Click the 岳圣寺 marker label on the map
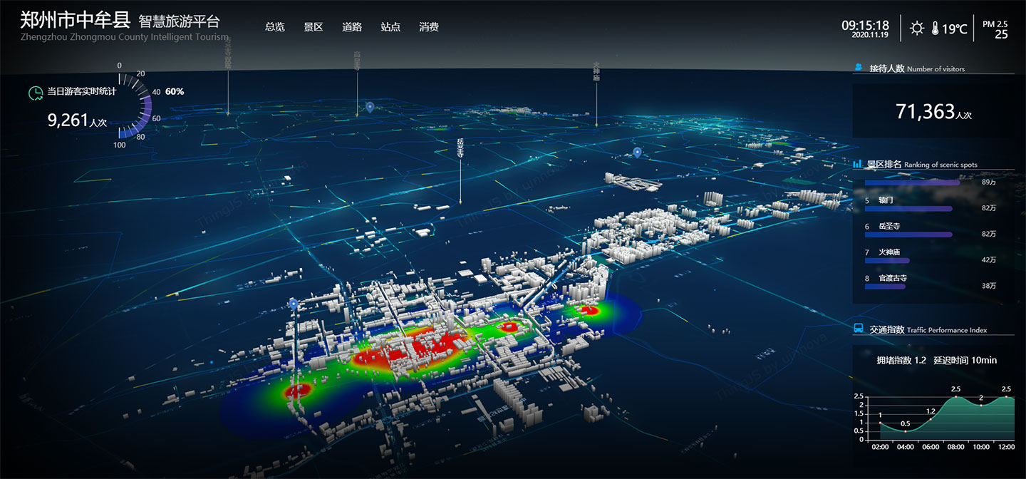Viewport: 1026px width, 479px height. point(460,148)
